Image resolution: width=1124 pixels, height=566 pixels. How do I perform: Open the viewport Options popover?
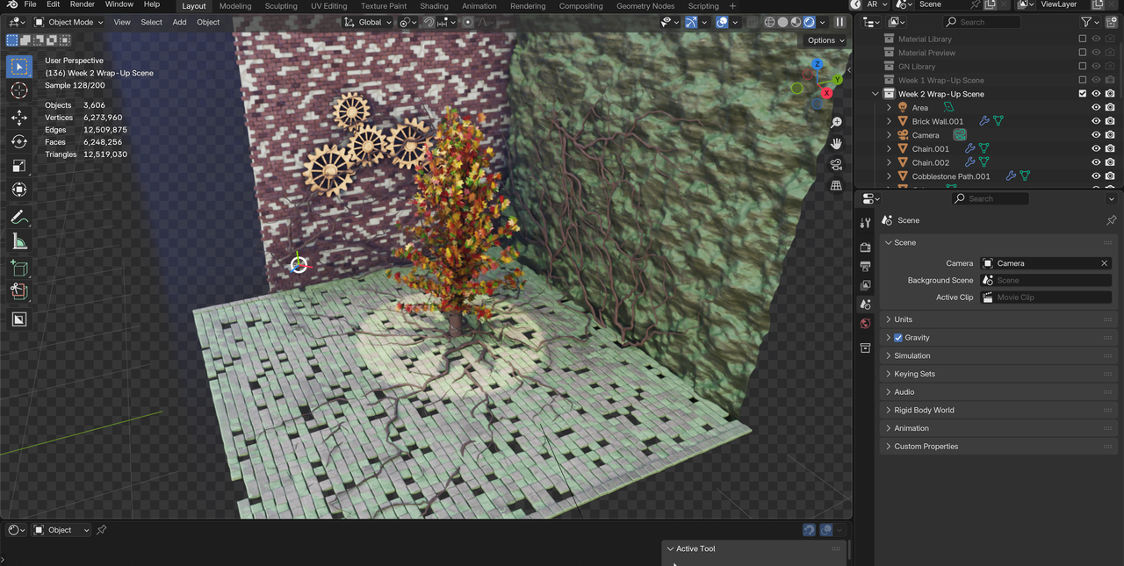825,40
